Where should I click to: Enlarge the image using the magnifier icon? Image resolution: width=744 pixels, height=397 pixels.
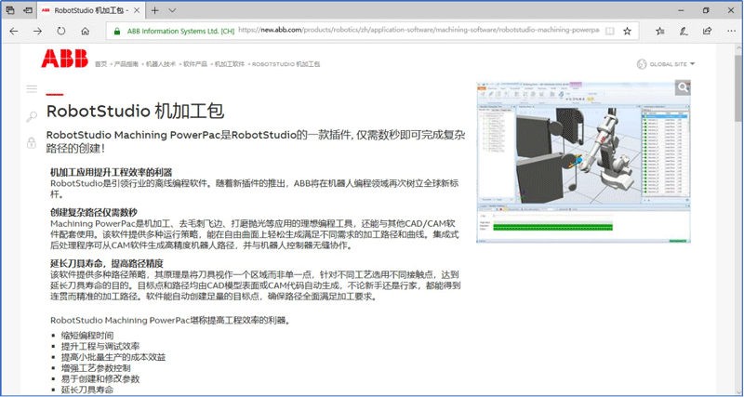coord(683,87)
